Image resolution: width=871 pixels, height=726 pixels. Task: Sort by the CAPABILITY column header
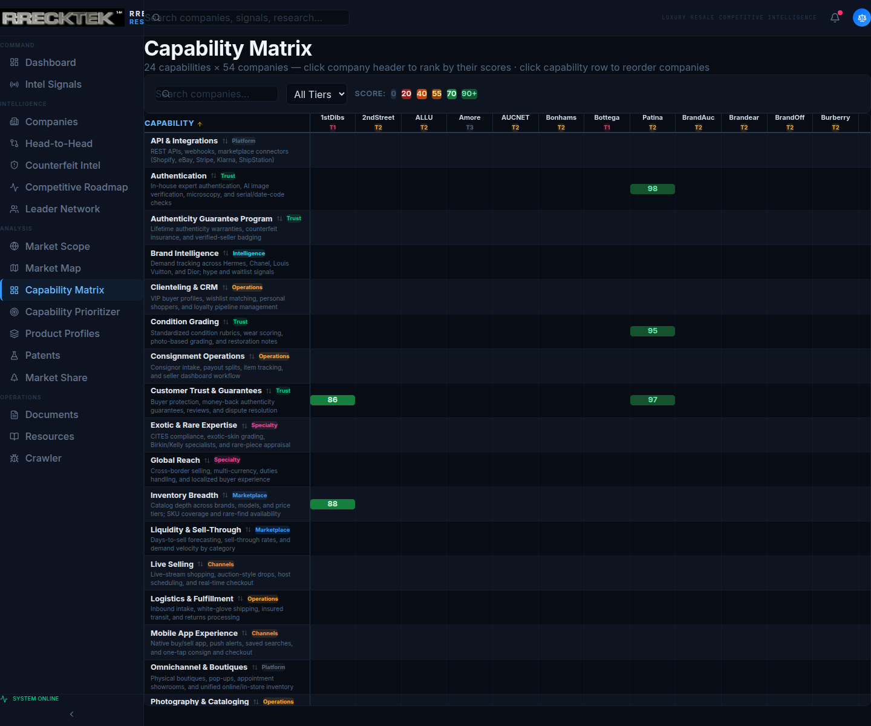coord(174,123)
